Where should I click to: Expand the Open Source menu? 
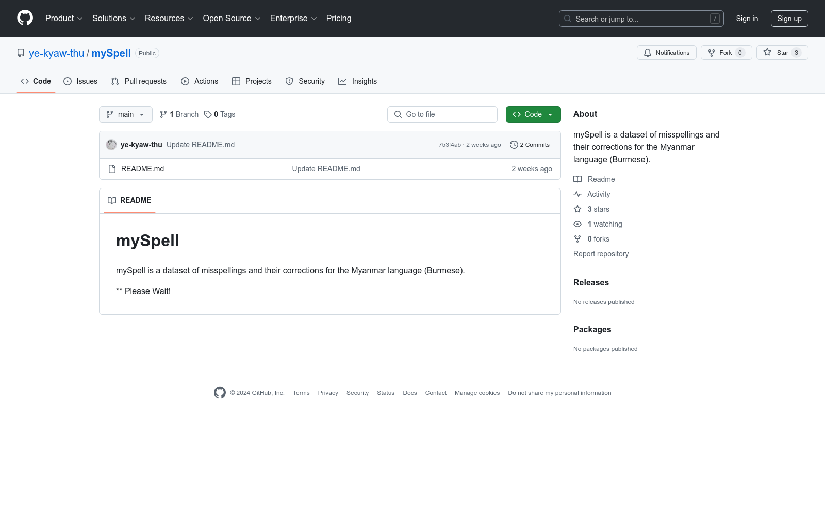pyautogui.click(x=232, y=18)
